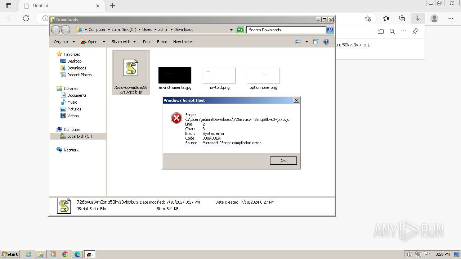Select Recent Places in navigation pane

tap(79, 75)
